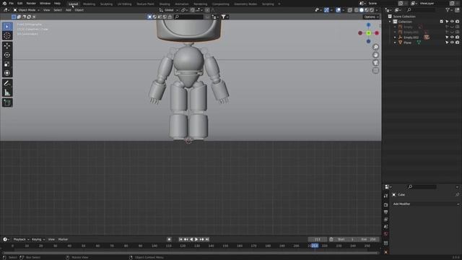
Task: Open the Output properties tab icon
Action: point(386,212)
